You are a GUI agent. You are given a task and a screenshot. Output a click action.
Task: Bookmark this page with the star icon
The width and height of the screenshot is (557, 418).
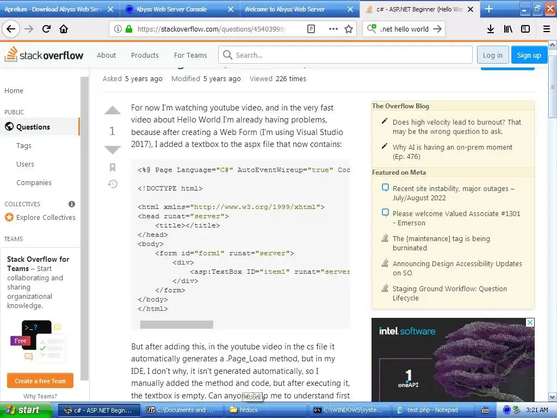click(349, 29)
